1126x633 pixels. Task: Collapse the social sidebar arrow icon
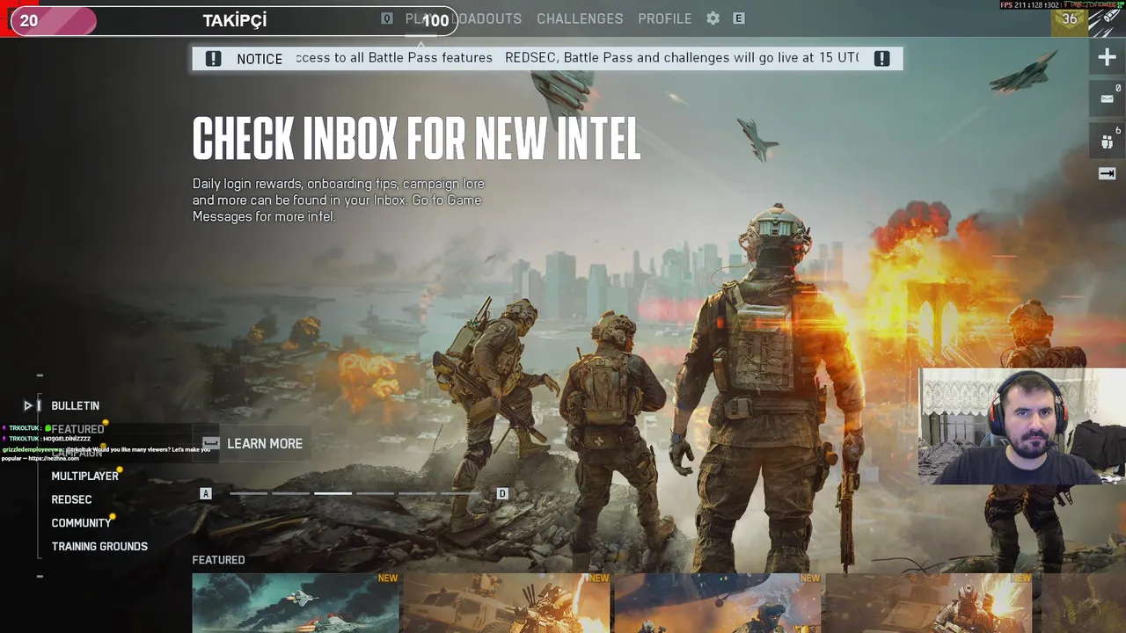point(1107,174)
